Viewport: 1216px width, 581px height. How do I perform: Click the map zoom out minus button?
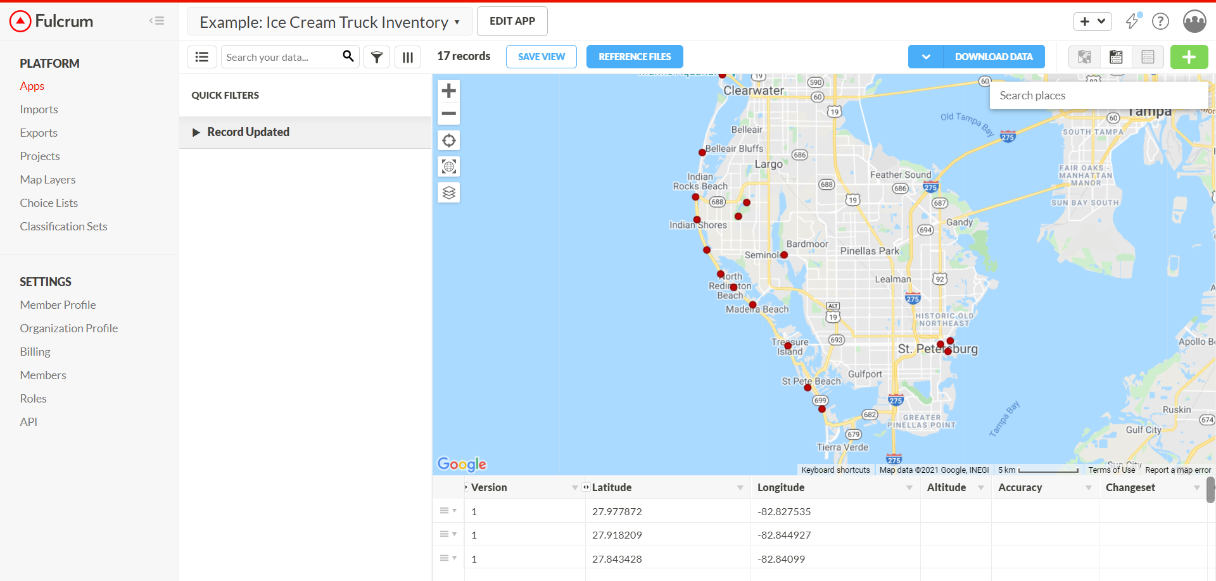click(448, 114)
